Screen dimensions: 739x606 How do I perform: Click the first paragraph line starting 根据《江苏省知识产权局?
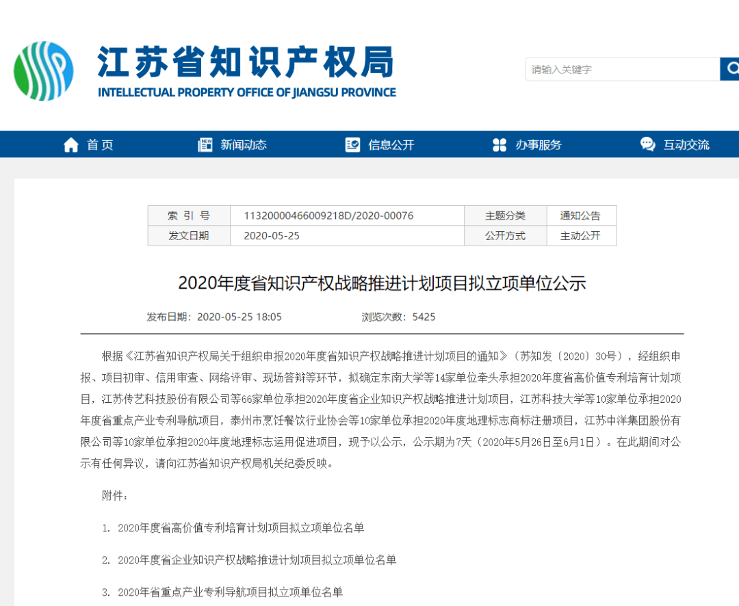click(391, 356)
